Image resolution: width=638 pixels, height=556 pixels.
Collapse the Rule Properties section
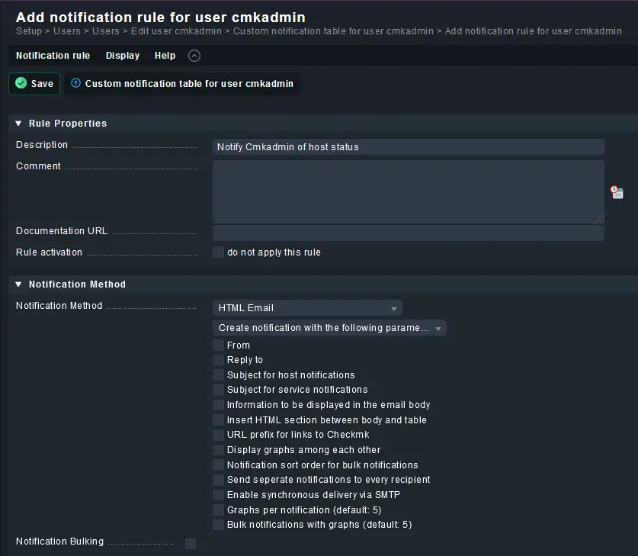(x=18, y=123)
